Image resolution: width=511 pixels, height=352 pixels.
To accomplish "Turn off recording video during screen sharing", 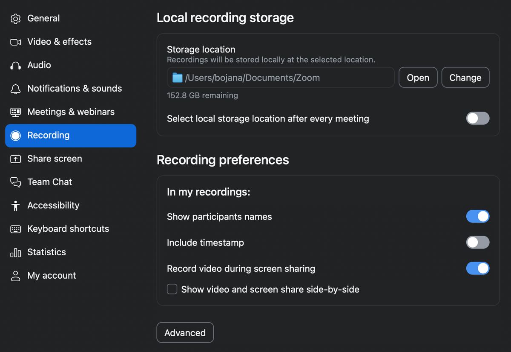I will point(478,268).
